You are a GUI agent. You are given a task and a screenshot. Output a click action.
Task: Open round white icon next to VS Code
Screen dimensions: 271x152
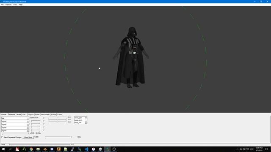click(x=93, y=149)
